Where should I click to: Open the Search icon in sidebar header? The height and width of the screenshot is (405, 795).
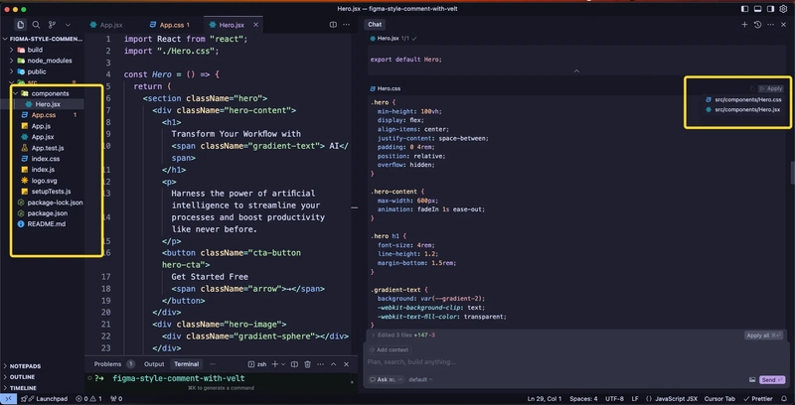coord(36,24)
